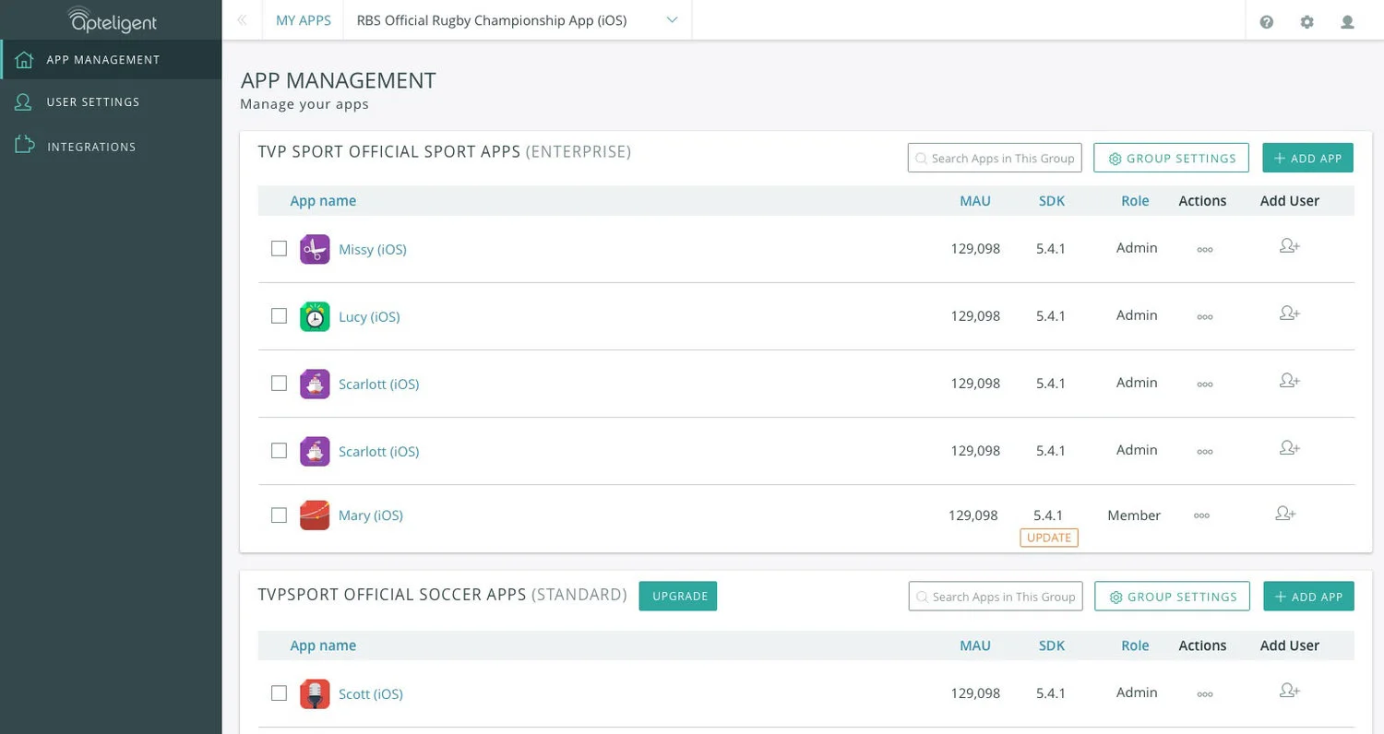Click the Admin role in Scott row
Image resolution: width=1384 pixels, height=734 pixels.
tap(1137, 693)
